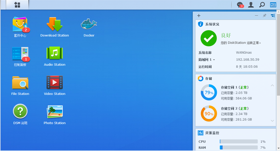Click the 存储 widget title
280x151 pixels.
pyautogui.click(x=209, y=79)
